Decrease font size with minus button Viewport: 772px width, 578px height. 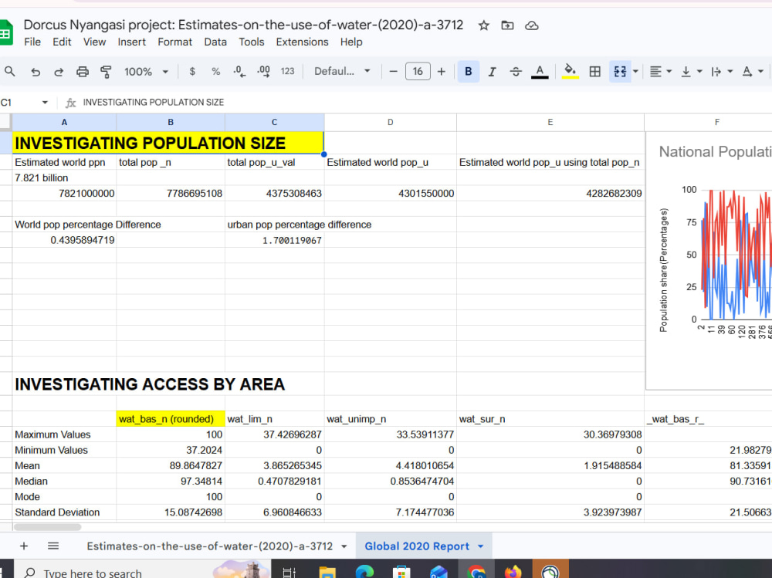coord(393,72)
